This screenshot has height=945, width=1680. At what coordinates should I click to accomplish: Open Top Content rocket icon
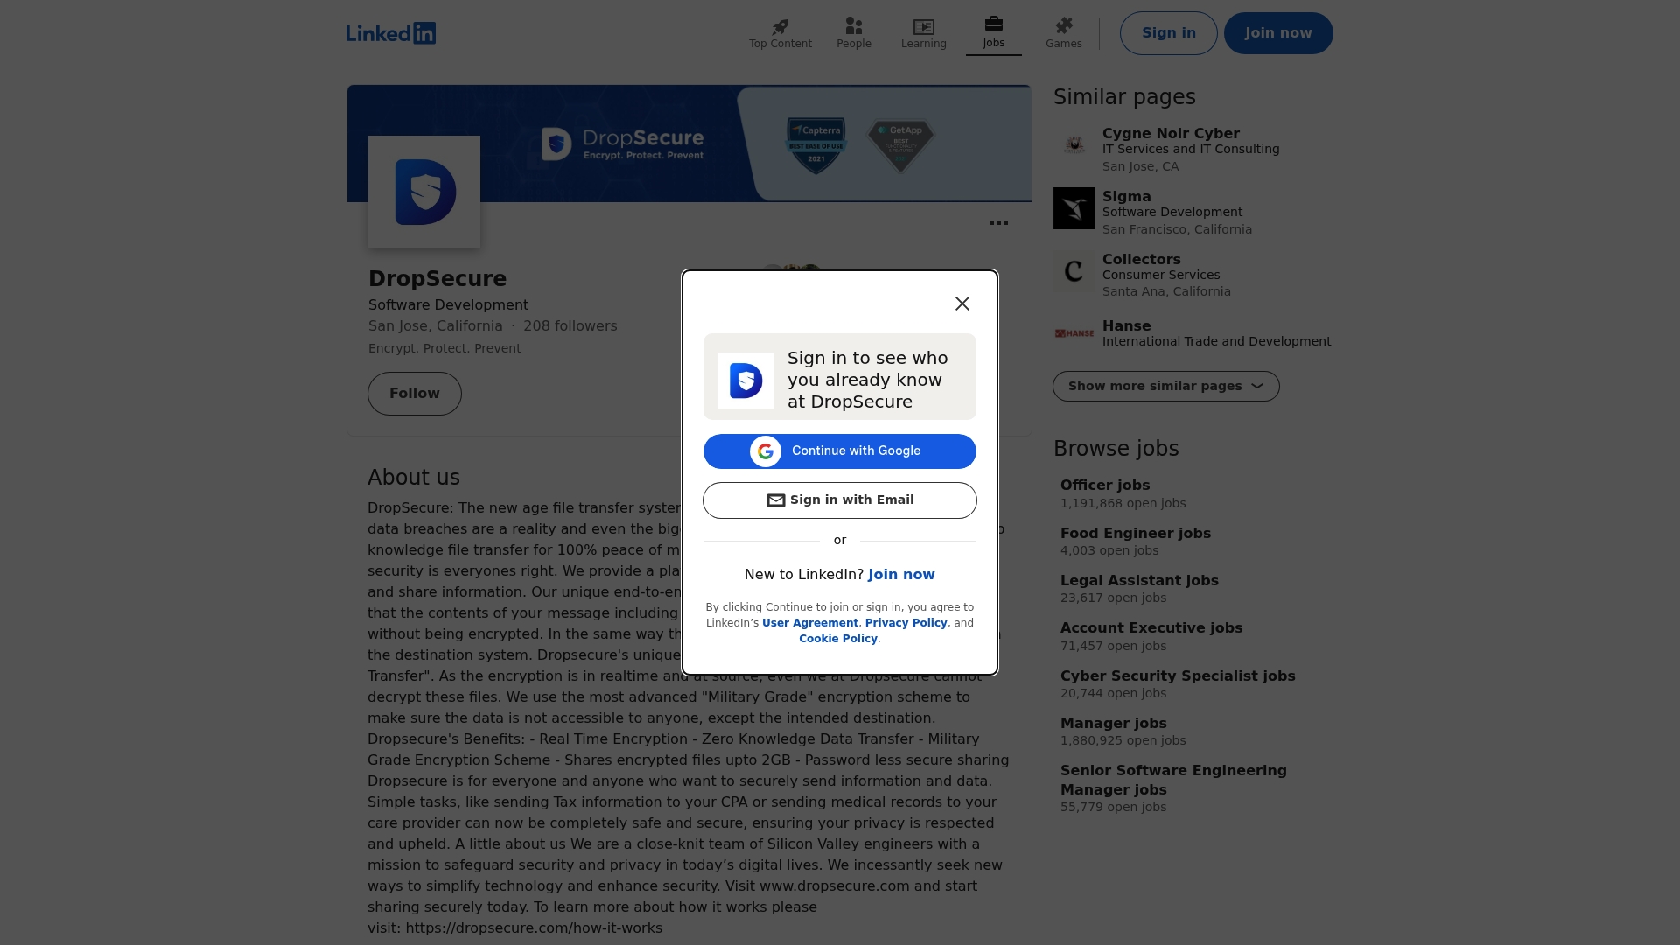pyautogui.click(x=780, y=26)
